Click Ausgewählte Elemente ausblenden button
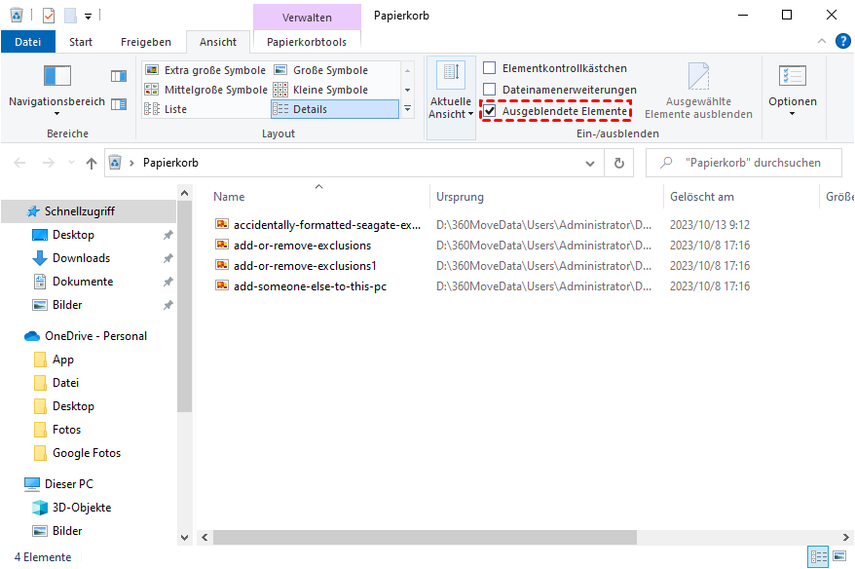The image size is (855, 569). [698, 92]
